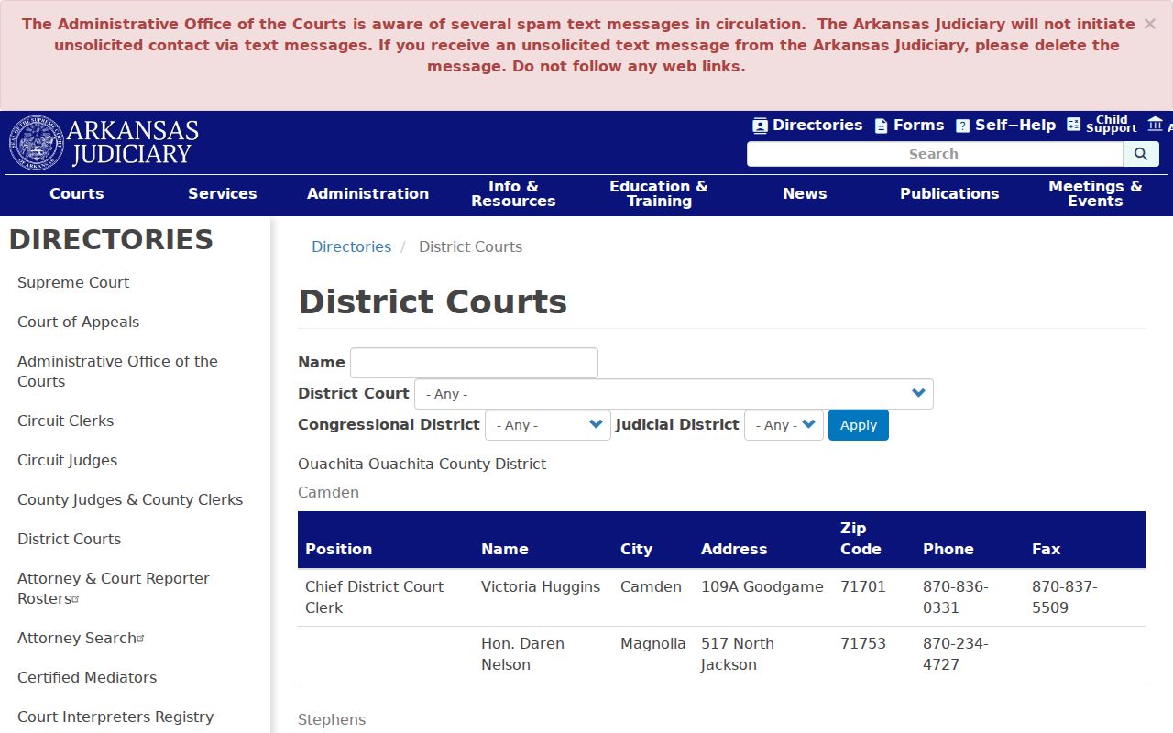The width and height of the screenshot is (1173, 733).
Task: Go to Court of Appeals directory
Action: coord(79,322)
